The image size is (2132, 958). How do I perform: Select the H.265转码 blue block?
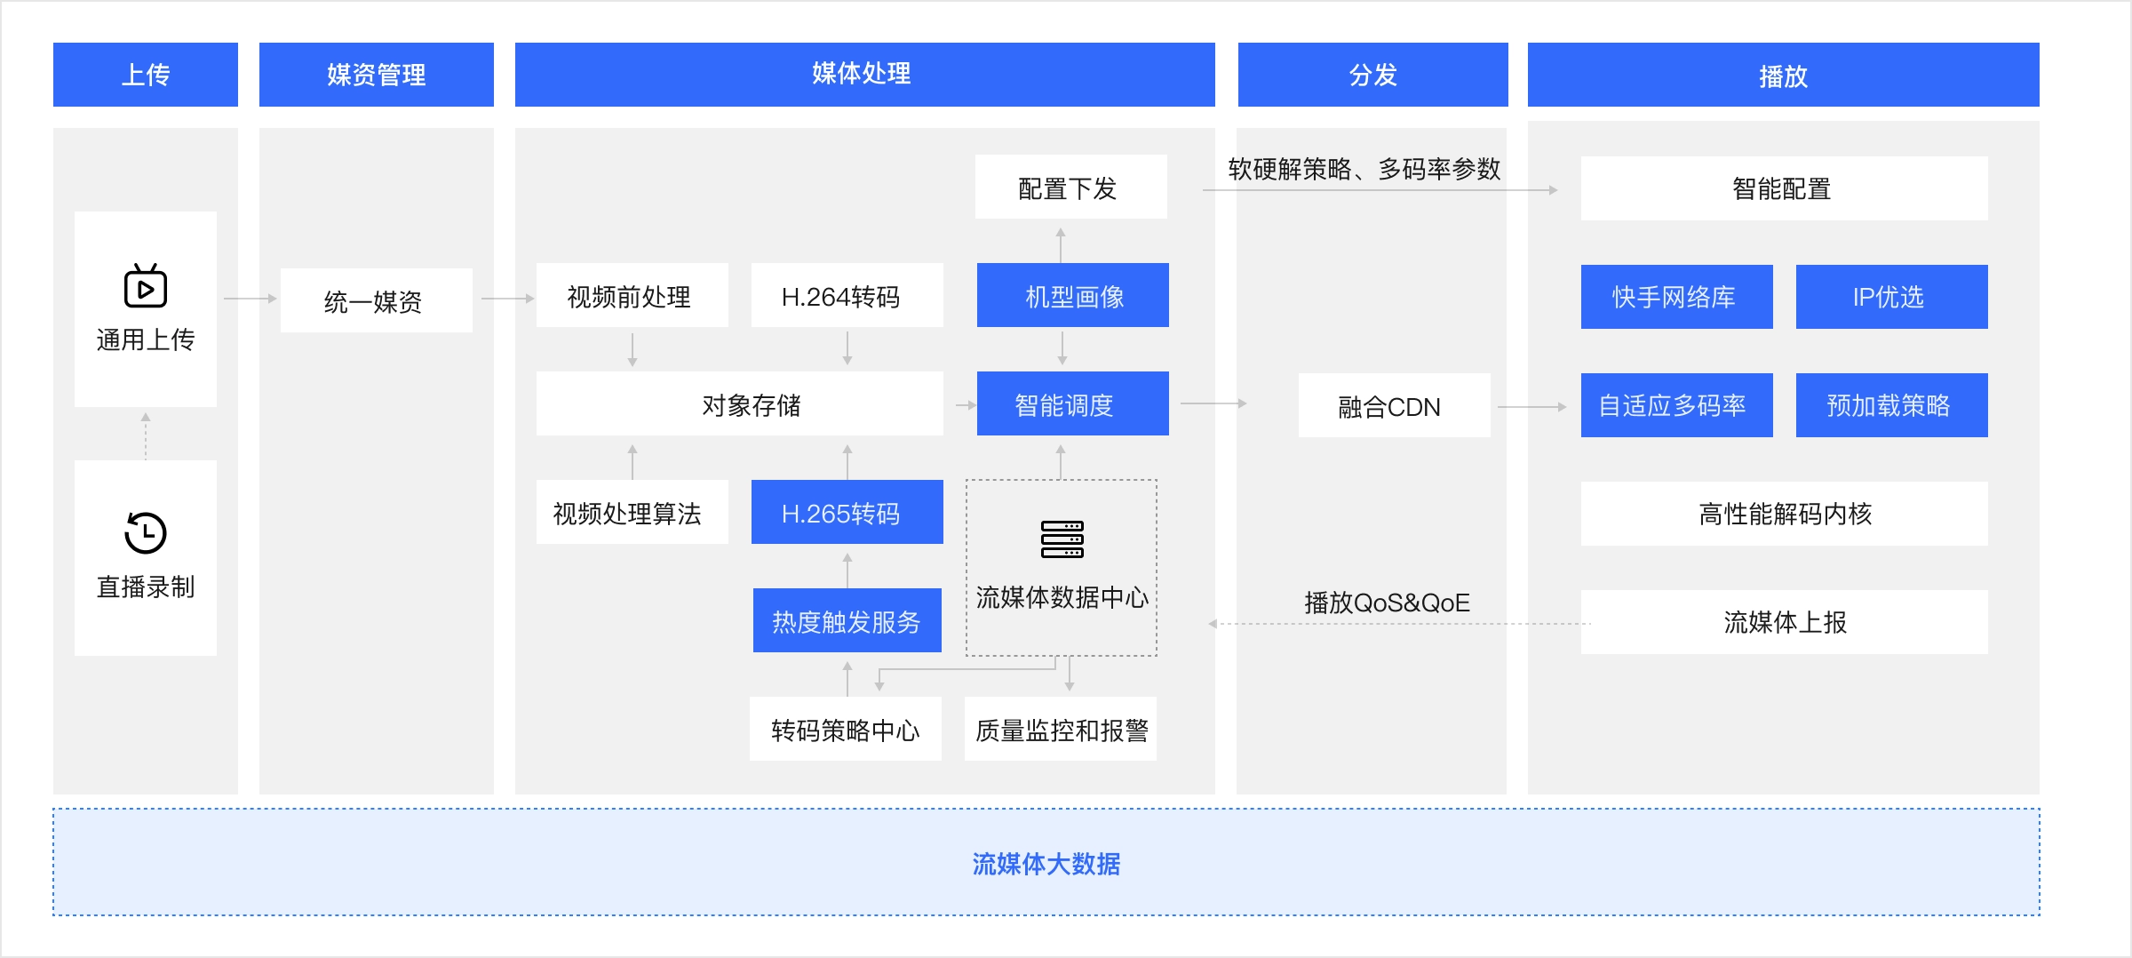pyautogui.click(x=847, y=513)
